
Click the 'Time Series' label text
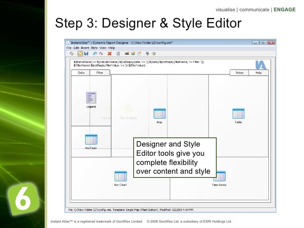pyautogui.click(x=219, y=185)
